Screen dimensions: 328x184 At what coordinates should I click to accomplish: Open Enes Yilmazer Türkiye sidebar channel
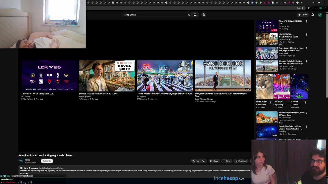286,66
